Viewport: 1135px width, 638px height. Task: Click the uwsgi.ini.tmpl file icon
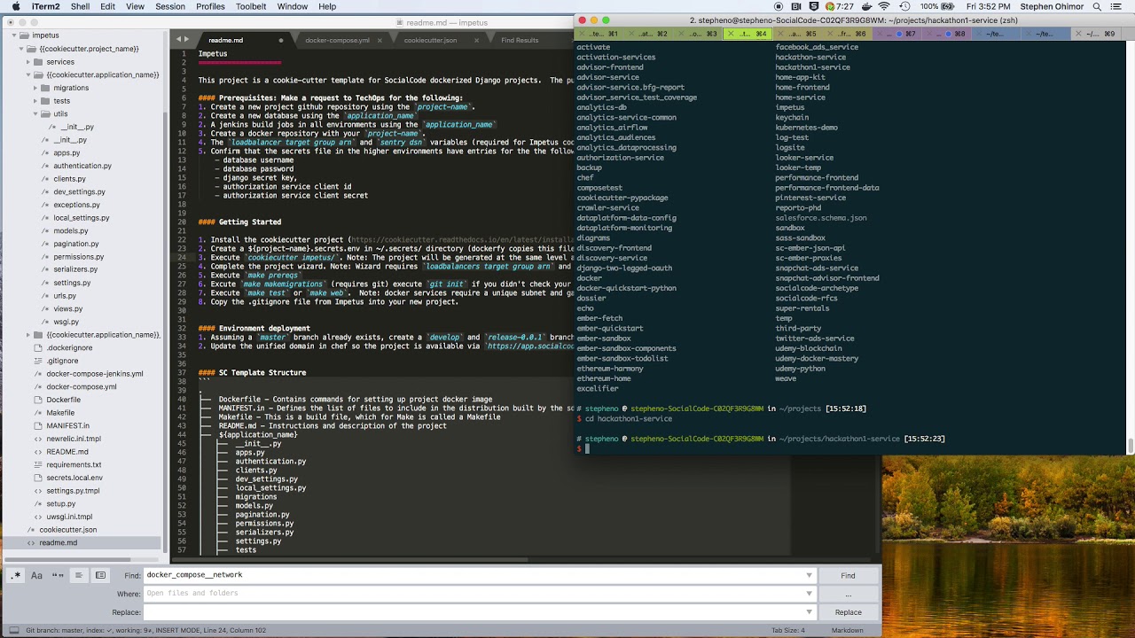38,517
